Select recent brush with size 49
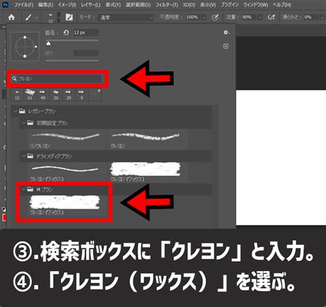326x307 pixels. (43, 95)
